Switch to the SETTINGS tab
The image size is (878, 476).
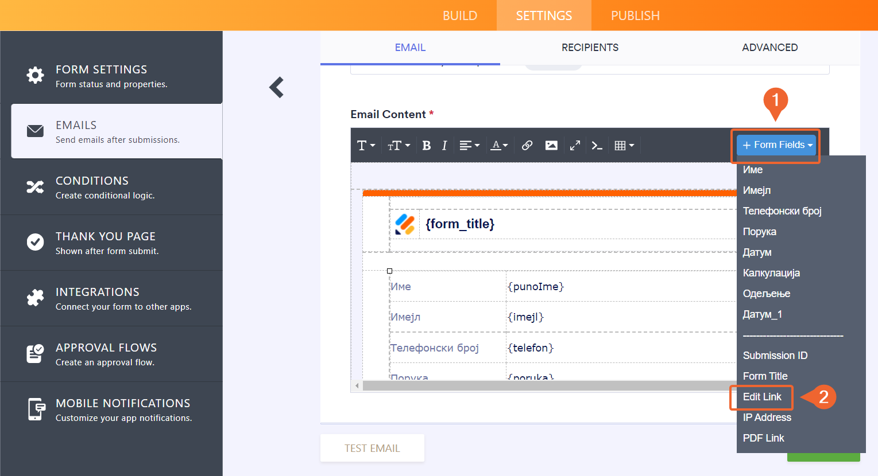[x=544, y=15]
